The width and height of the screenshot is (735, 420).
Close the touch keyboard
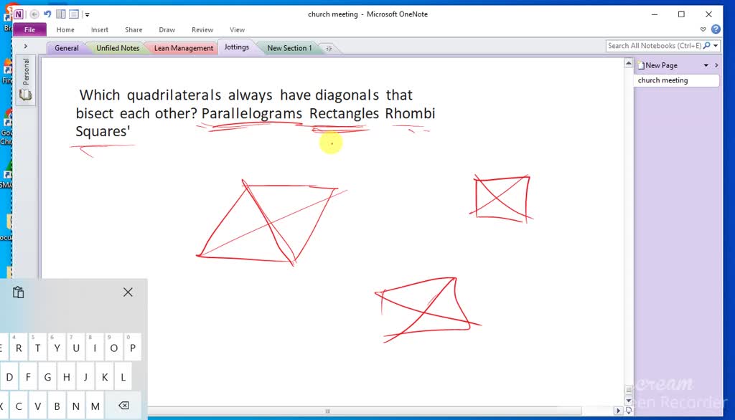coord(128,292)
